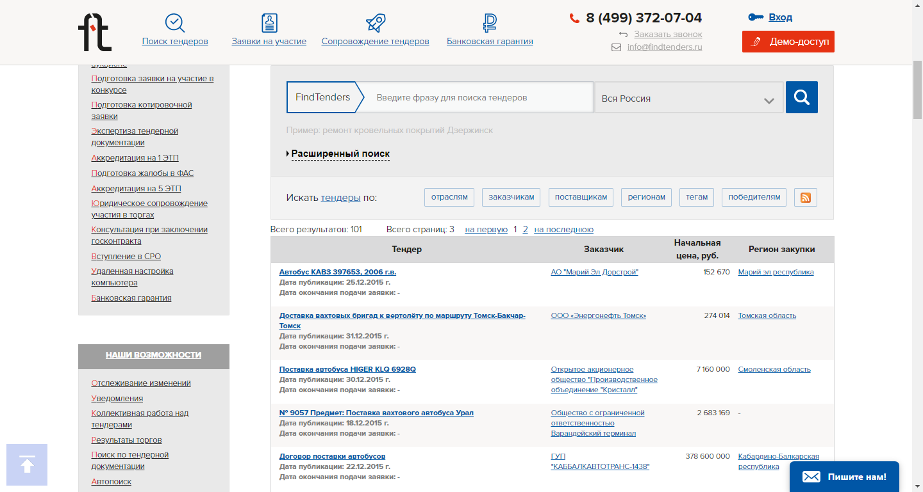Filter tenders by победителям
The image size is (923, 492).
pos(754,198)
